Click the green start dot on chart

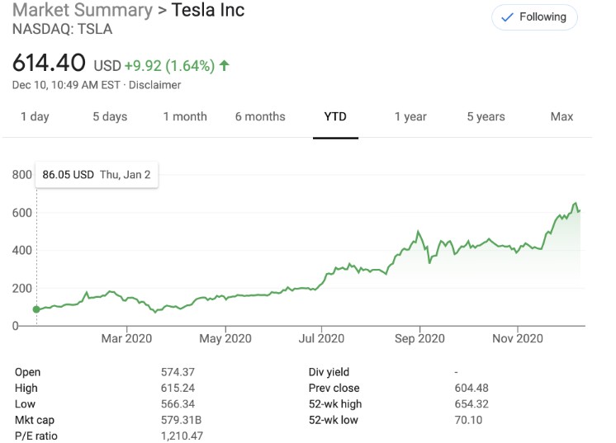click(36, 309)
